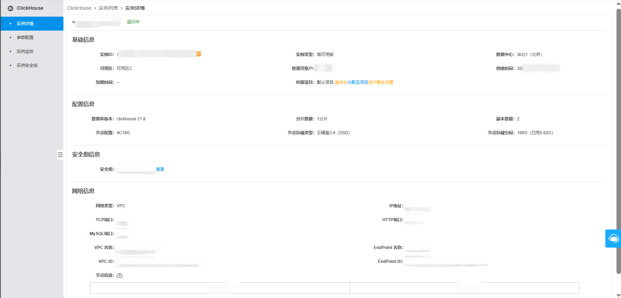Image resolution: width=621 pixels, height=298 pixels.
Task: Click the 4C16G node configuration value
Action: [123, 133]
